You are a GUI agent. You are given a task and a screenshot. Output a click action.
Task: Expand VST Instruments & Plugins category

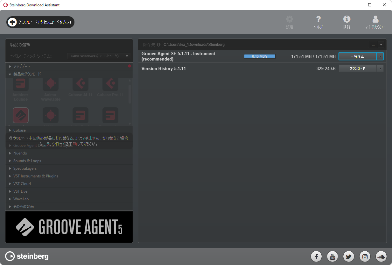click(69, 176)
